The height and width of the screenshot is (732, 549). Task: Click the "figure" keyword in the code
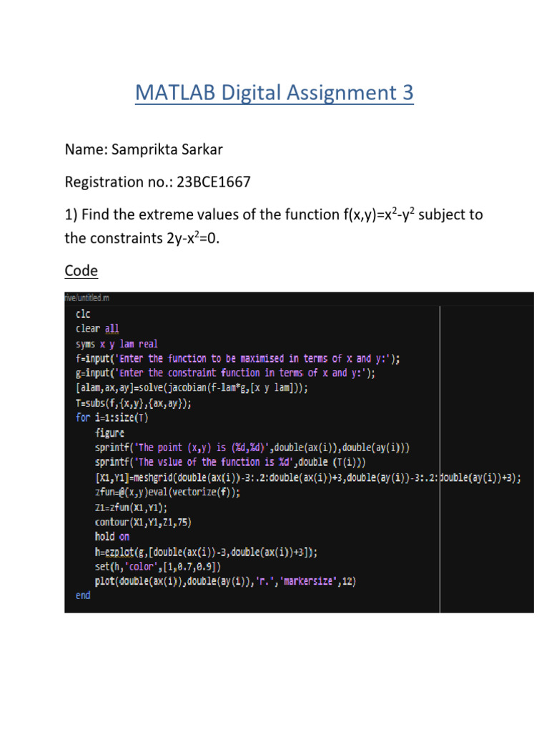109,433
